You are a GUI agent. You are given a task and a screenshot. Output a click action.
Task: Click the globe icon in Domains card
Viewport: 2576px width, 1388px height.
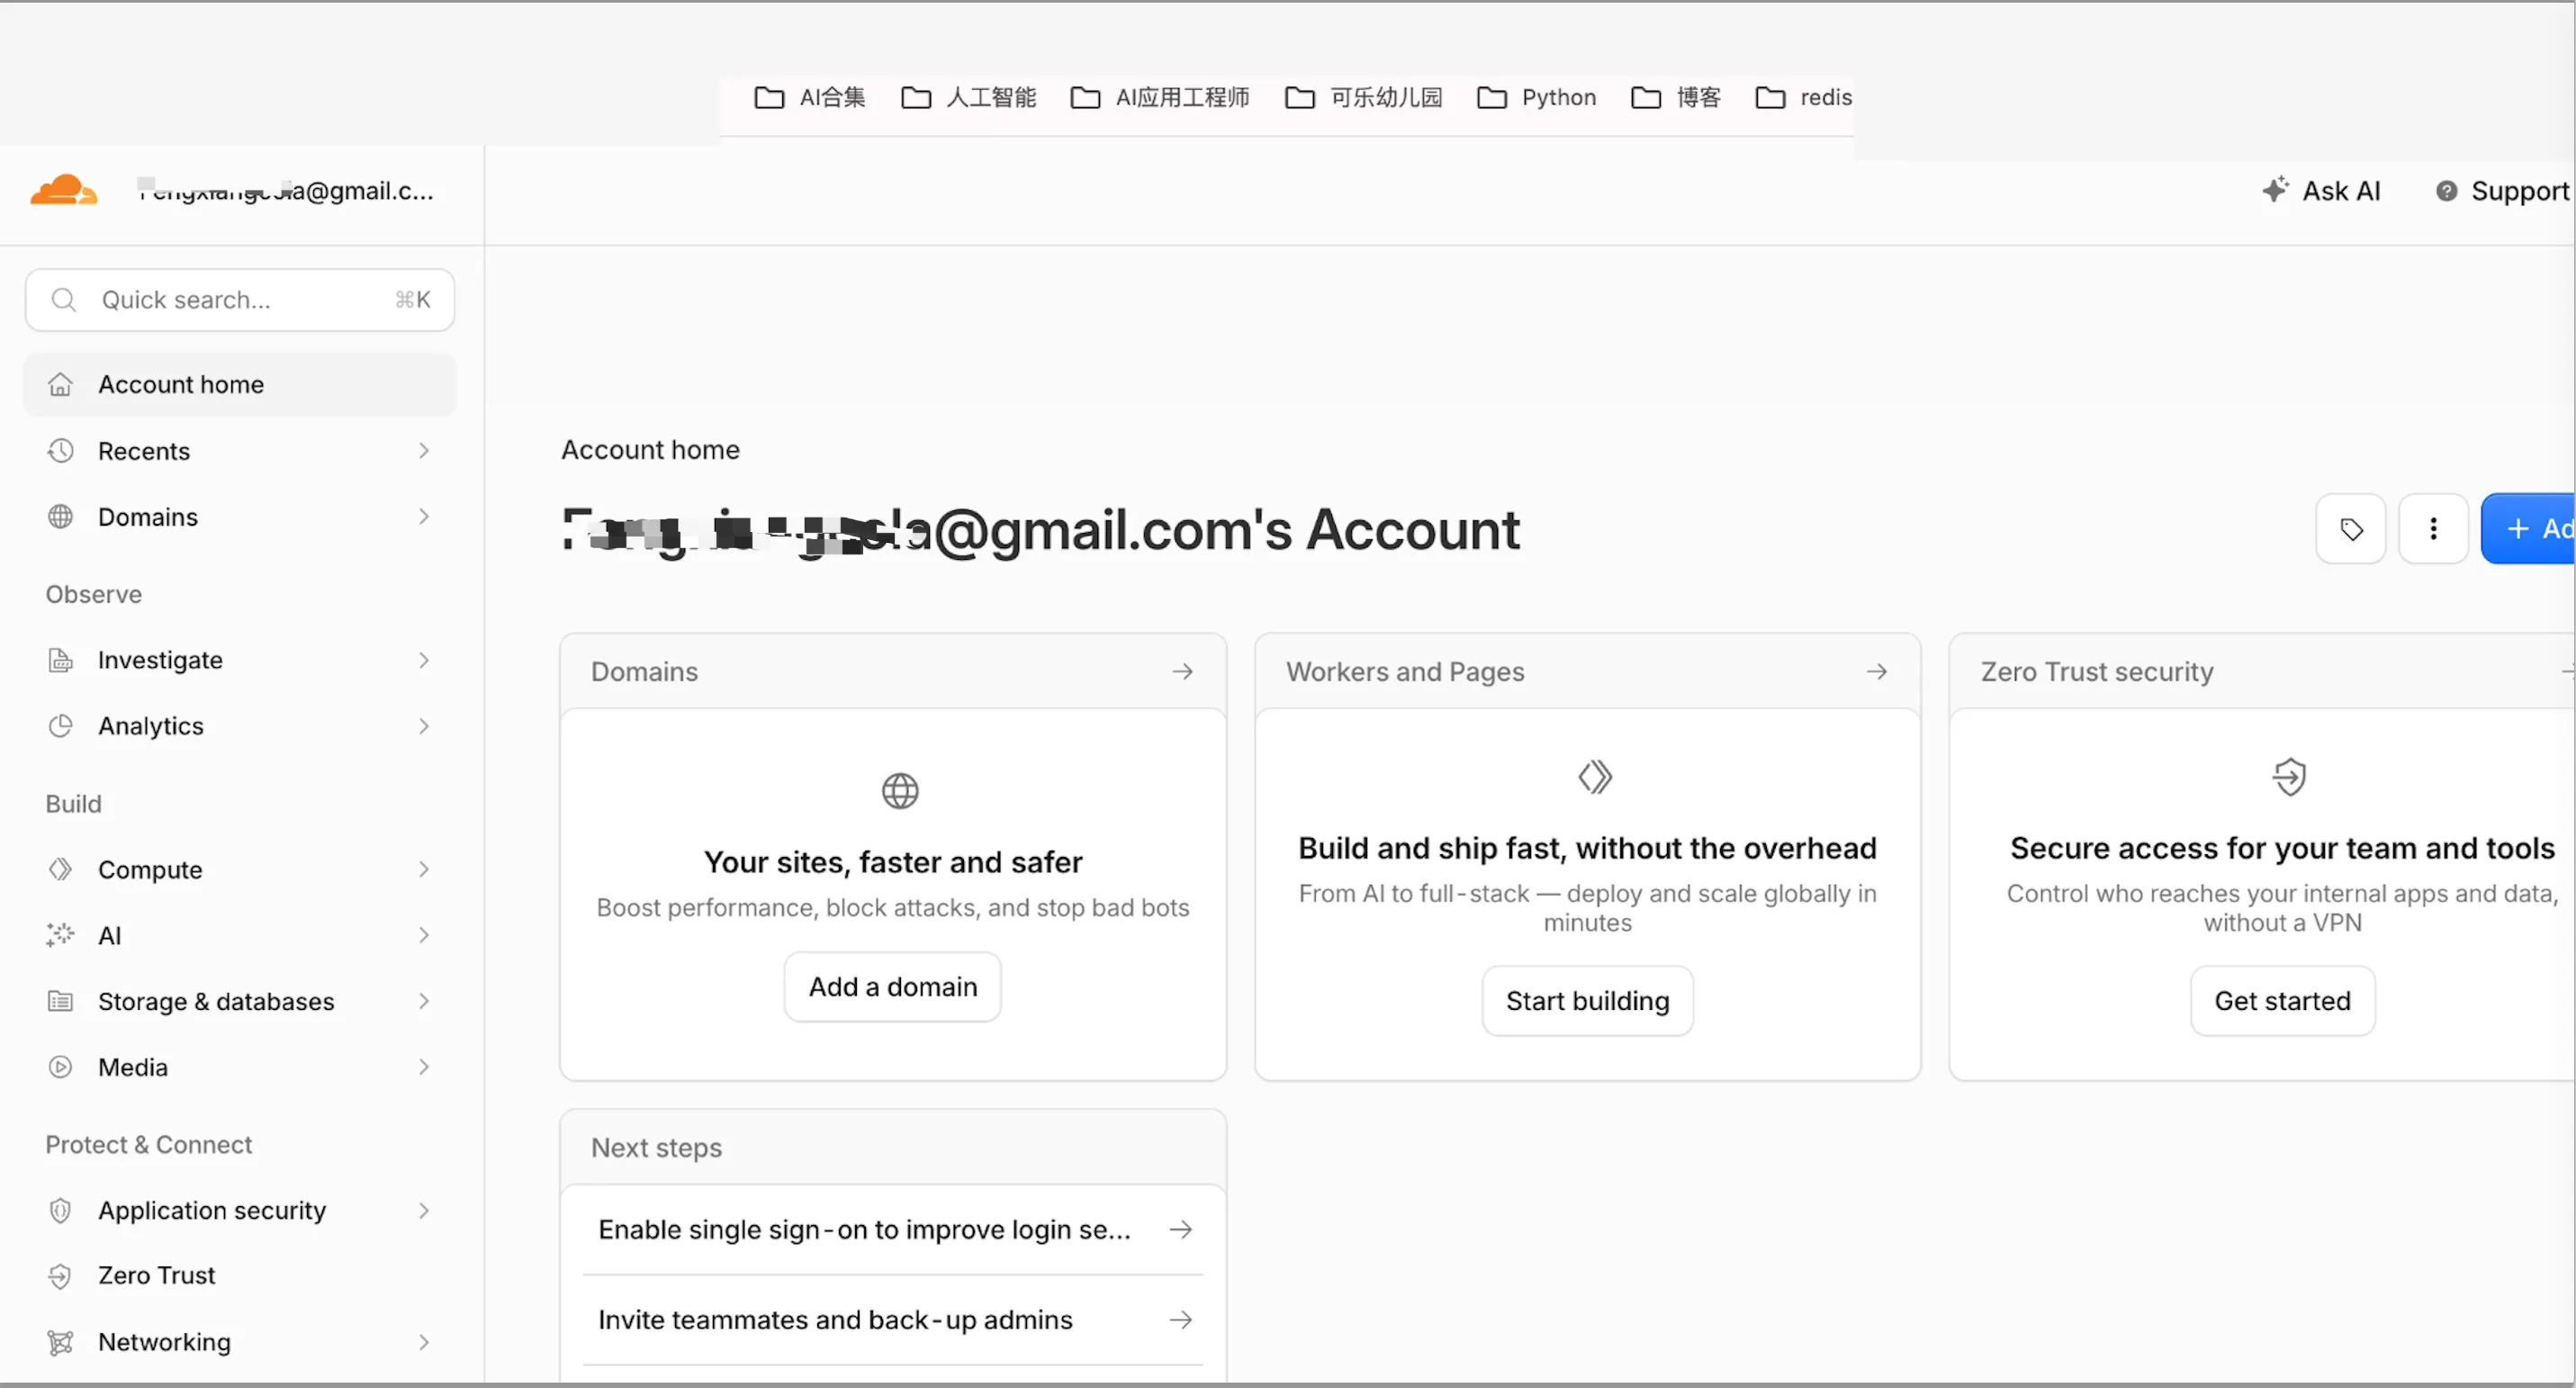900,791
